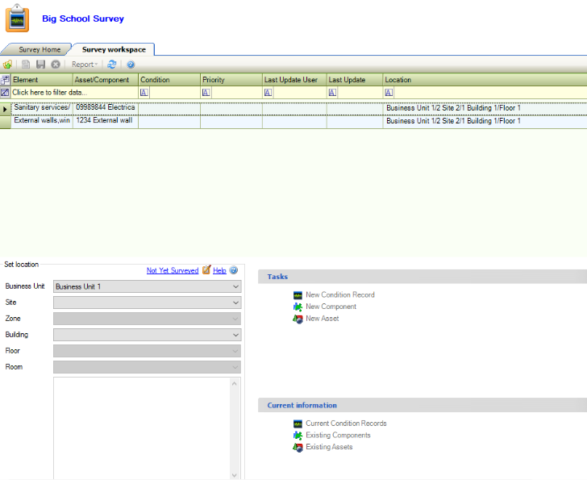Click the Save disk icon in toolbar

click(x=40, y=65)
